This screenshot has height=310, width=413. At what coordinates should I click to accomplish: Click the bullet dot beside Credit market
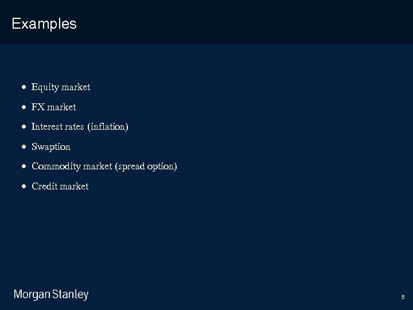tap(23, 187)
